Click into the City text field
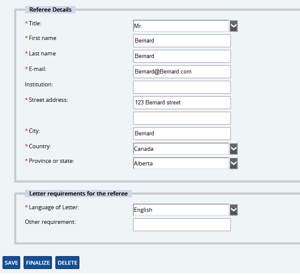300x275 pixels. tap(182, 134)
